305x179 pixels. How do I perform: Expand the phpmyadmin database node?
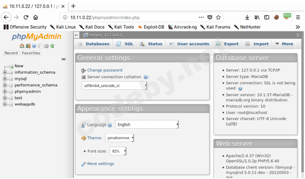[x=5, y=92]
